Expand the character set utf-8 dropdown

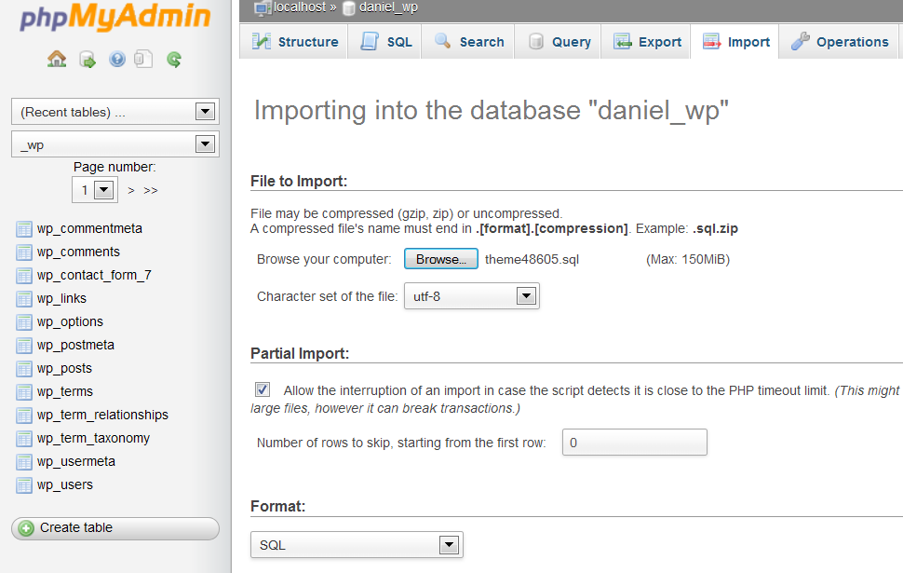[x=471, y=296]
